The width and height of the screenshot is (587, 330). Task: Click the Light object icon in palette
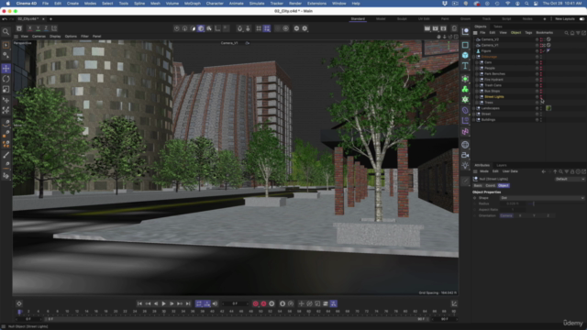click(465, 165)
